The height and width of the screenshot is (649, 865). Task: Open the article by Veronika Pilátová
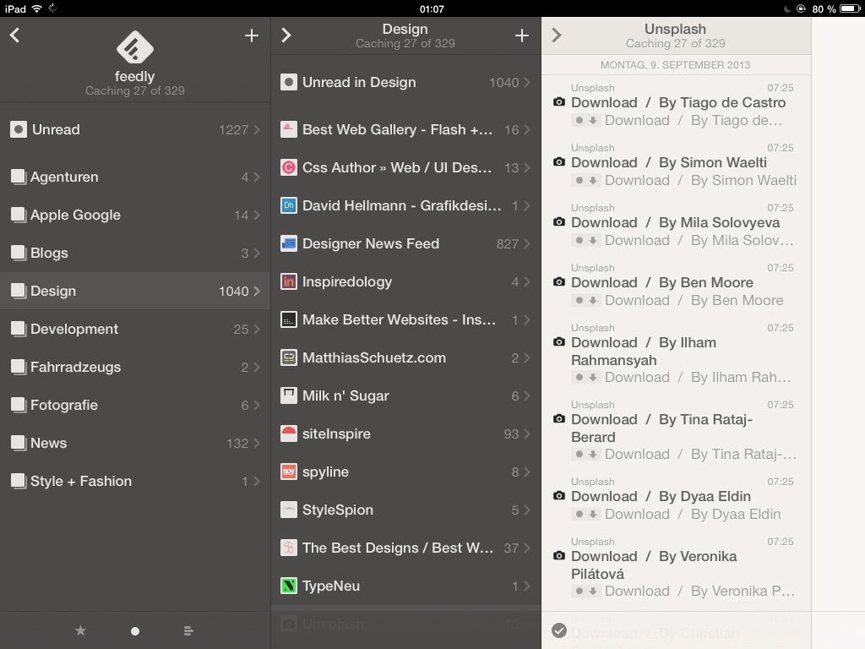click(677, 567)
